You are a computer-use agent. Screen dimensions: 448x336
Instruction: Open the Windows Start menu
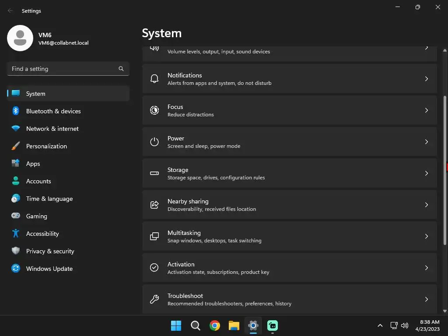click(x=176, y=325)
